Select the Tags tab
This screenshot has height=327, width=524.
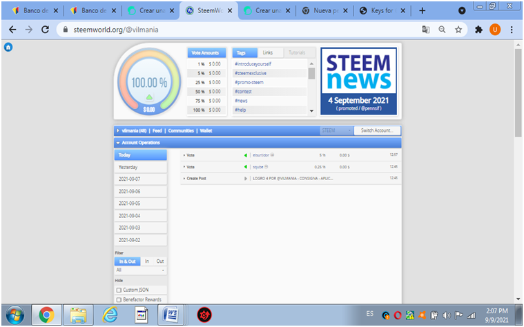point(245,52)
